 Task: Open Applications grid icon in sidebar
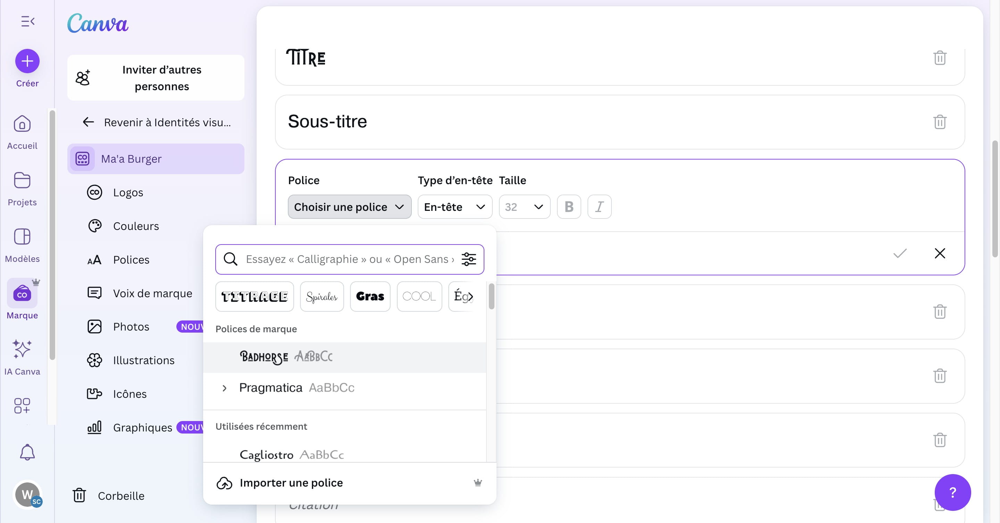point(22,405)
